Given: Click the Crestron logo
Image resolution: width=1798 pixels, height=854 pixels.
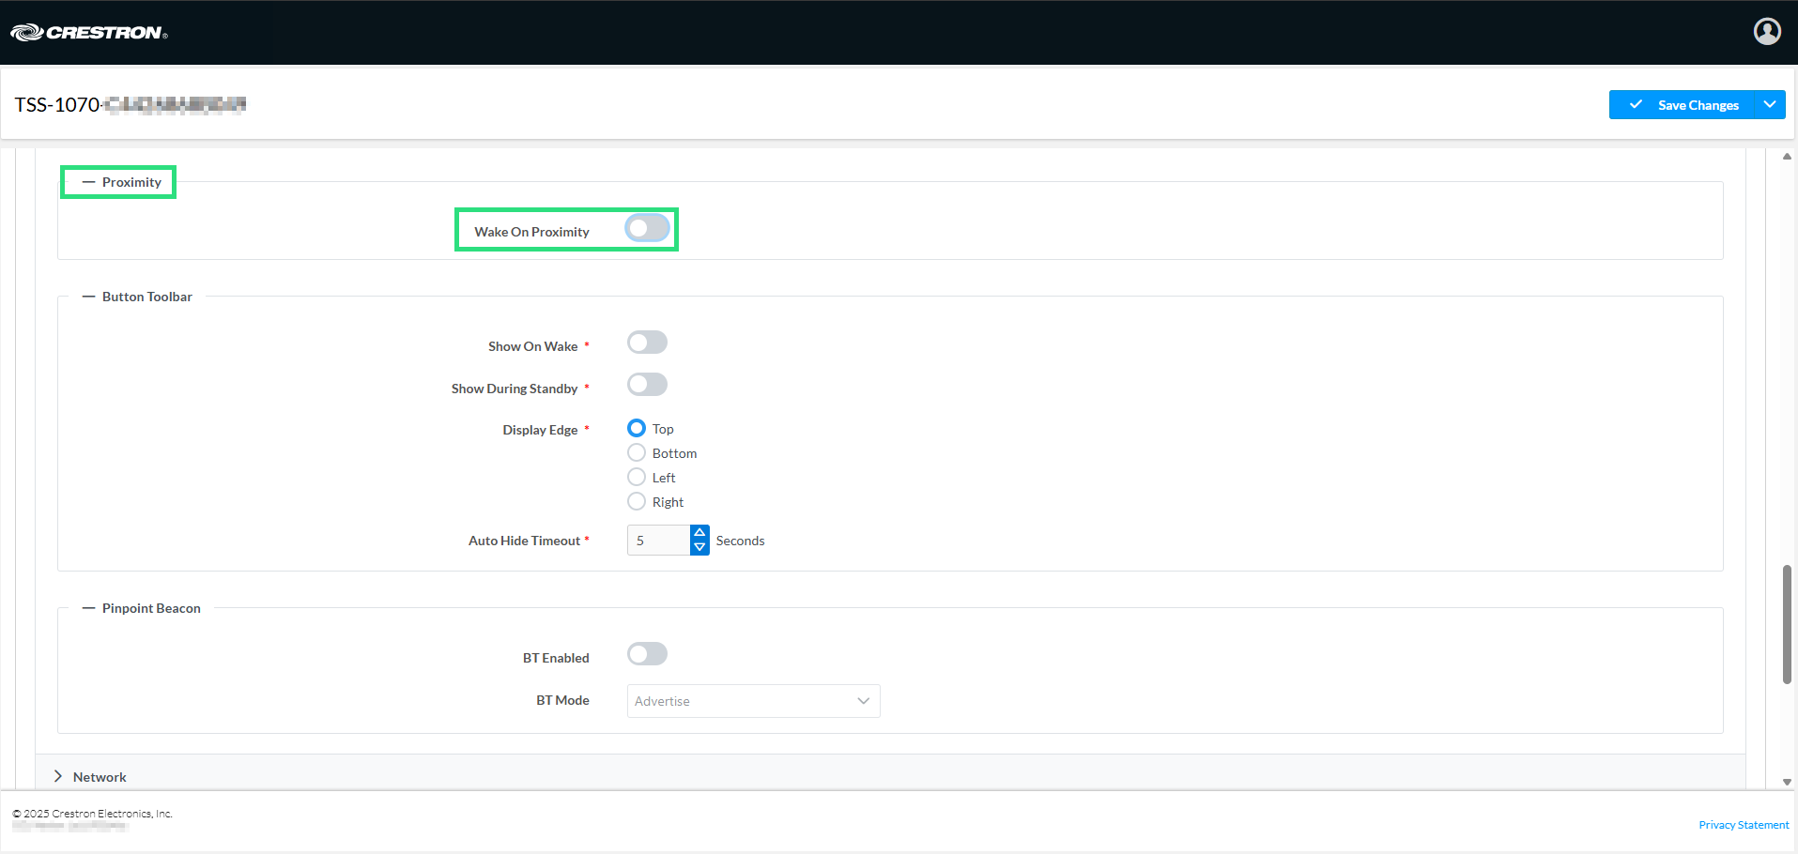Looking at the screenshot, I should pos(89,33).
